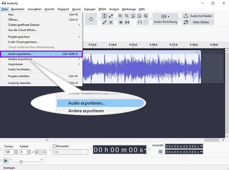Click the Datei menu title

(x=5, y=9)
